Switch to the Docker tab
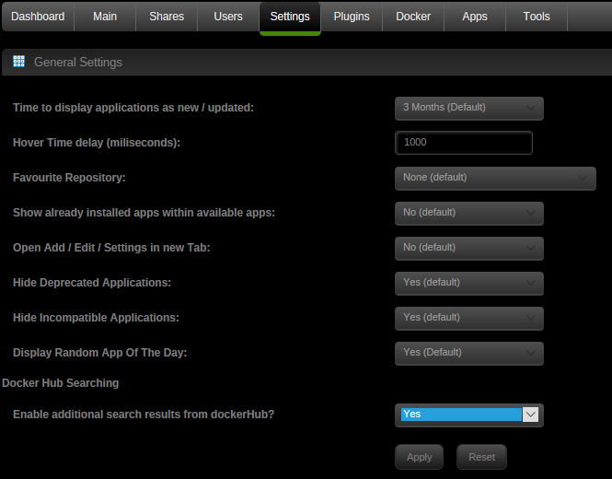Screen dimensions: 612x479 (413, 17)
